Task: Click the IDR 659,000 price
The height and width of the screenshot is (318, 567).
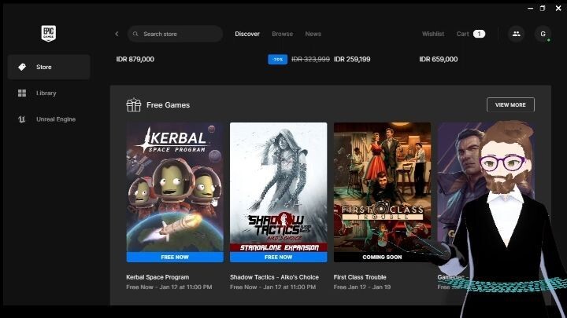Action: pos(439,59)
